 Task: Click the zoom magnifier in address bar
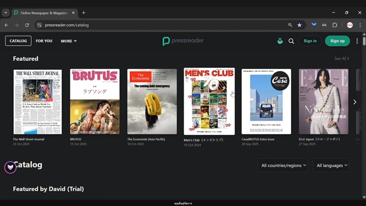(290, 25)
